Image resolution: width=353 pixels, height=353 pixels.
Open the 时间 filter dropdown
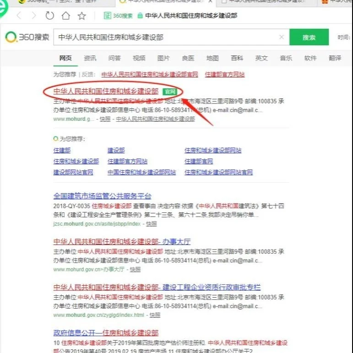coord(344,37)
